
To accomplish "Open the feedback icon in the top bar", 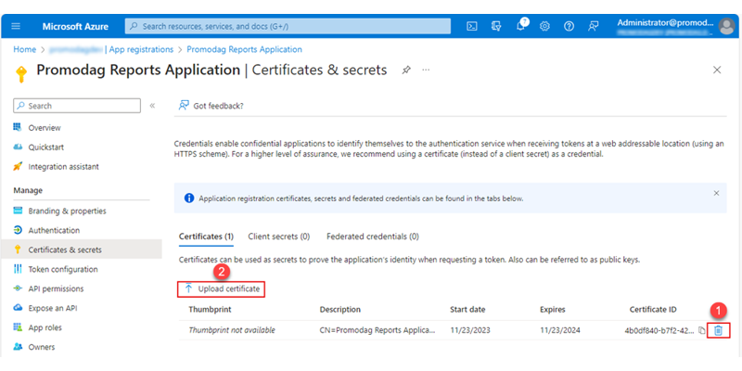I will (x=593, y=27).
